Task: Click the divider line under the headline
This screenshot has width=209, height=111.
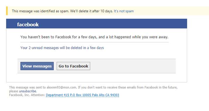Action: [95, 42]
